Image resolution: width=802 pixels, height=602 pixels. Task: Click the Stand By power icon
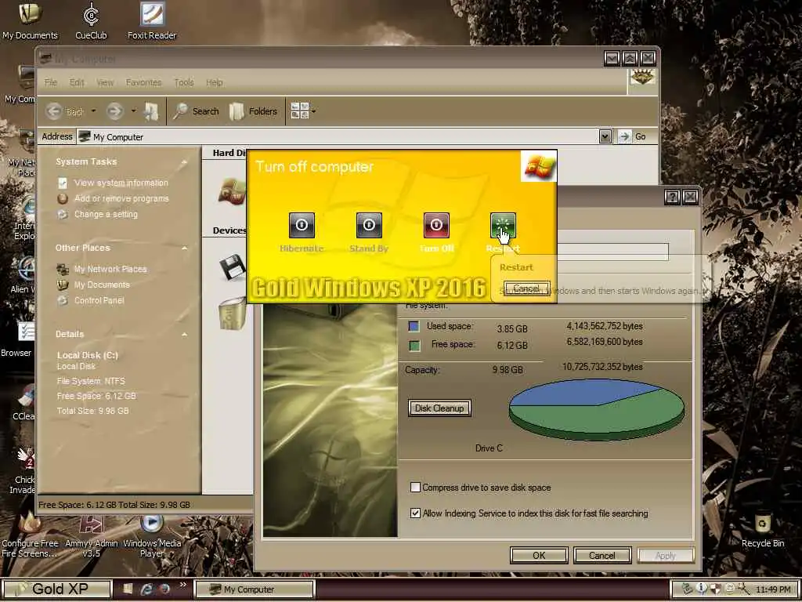point(369,225)
